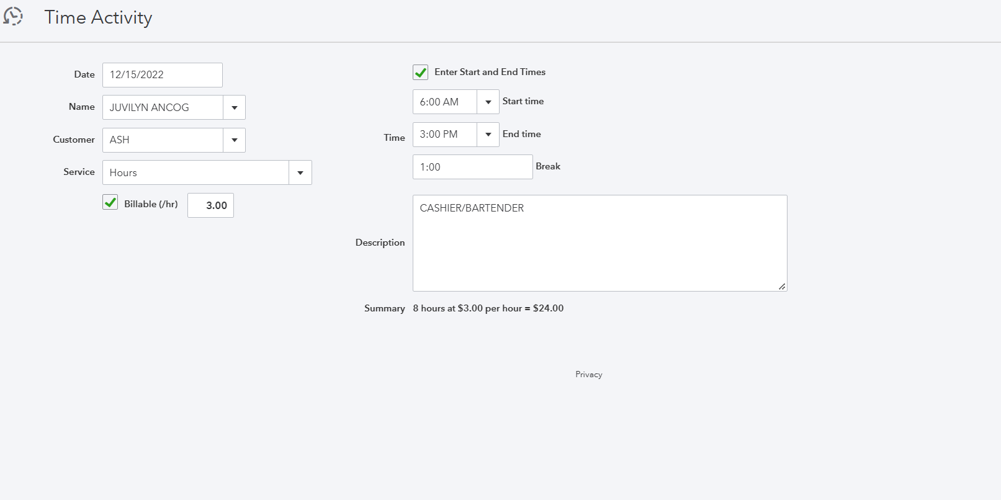The height and width of the screenshot is (500, 1001).
Task: Click the Name field showing JUVILYN ANCOG
Action: 163,107
